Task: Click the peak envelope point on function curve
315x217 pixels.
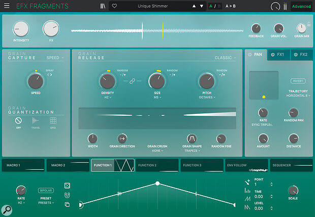Action: [157, 183]
